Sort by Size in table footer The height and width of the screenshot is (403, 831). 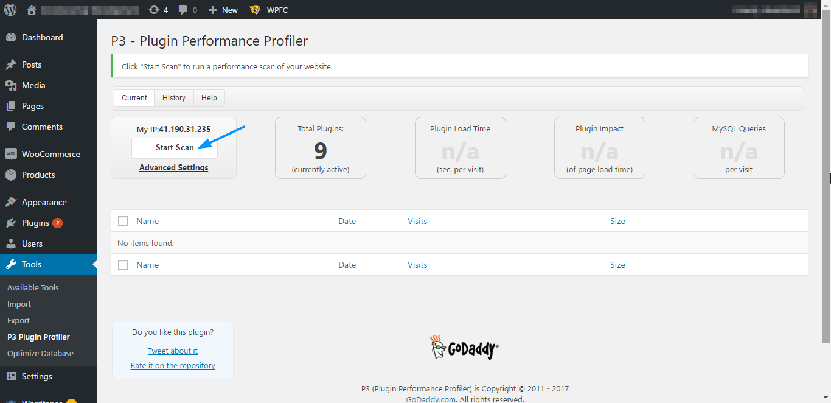(x=617, y=265)
